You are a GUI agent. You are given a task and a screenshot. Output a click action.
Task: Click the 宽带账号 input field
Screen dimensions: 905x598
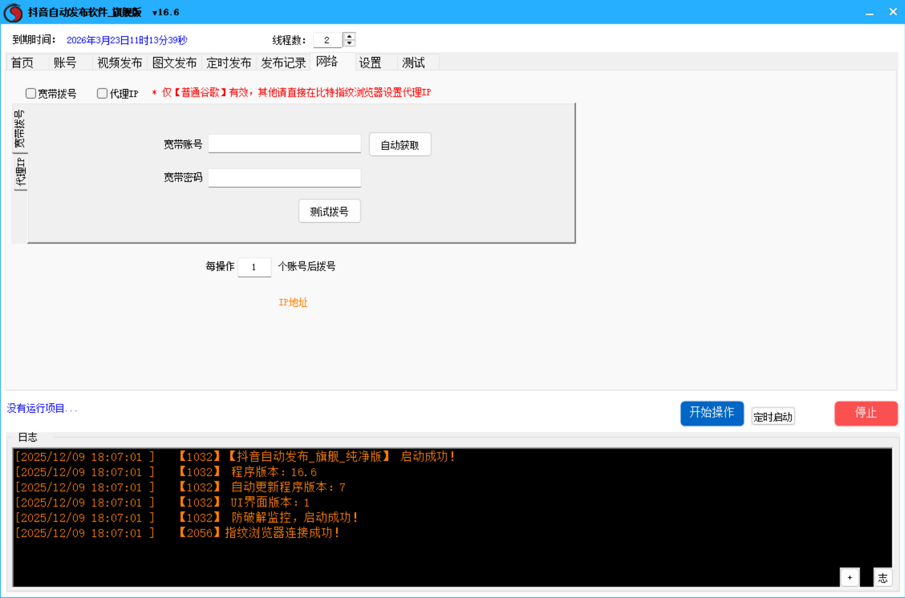[x=284, y=144]
